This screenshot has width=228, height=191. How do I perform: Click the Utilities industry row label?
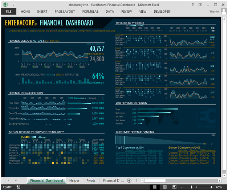click(x=12, y=158)
